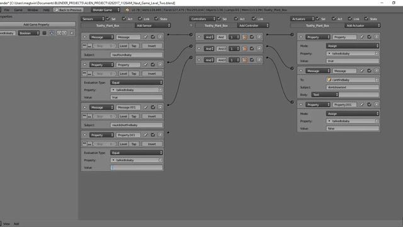
Task: Open the Help menu
Action: (46, 10)
